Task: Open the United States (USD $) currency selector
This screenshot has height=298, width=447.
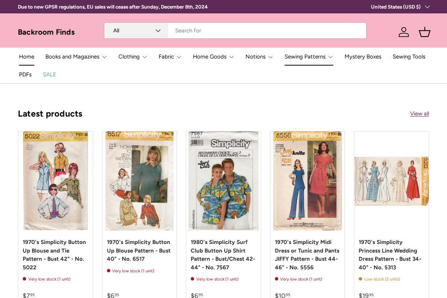Action: (400, 7)
